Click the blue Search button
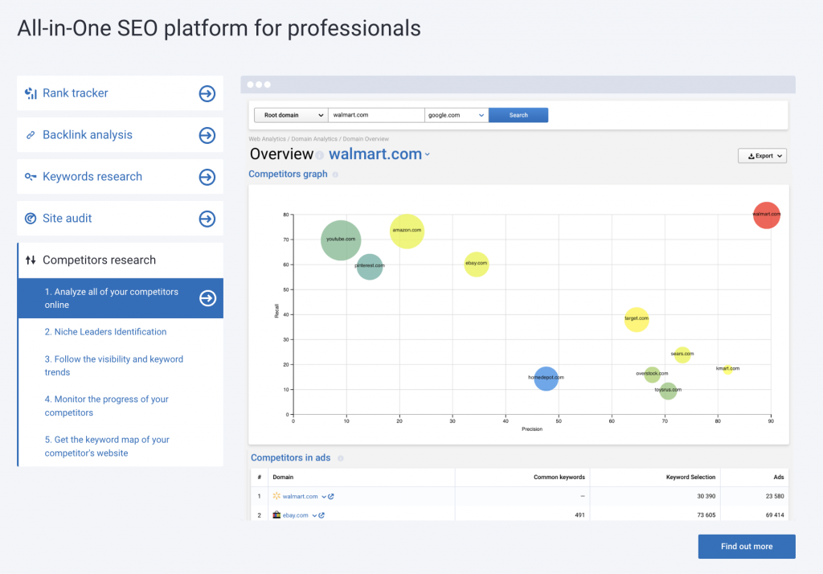The width and height of the screenshot is (823, 574). tap(518, 115)
